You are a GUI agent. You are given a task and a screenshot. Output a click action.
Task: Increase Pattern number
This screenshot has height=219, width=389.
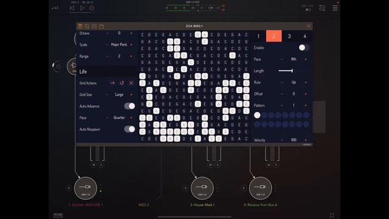[306, 105]
